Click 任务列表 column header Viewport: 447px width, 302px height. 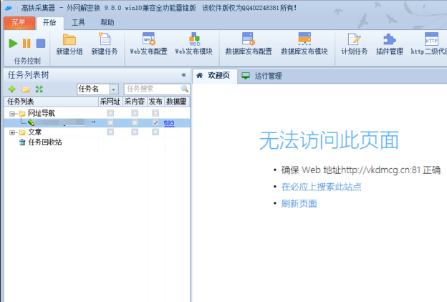click(x=52, y=102)
